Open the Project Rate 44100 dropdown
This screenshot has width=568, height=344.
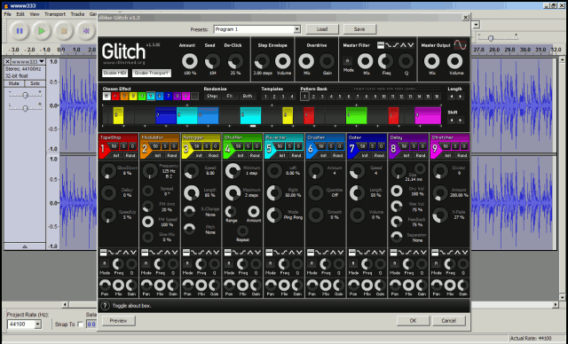tap(37, 324)
